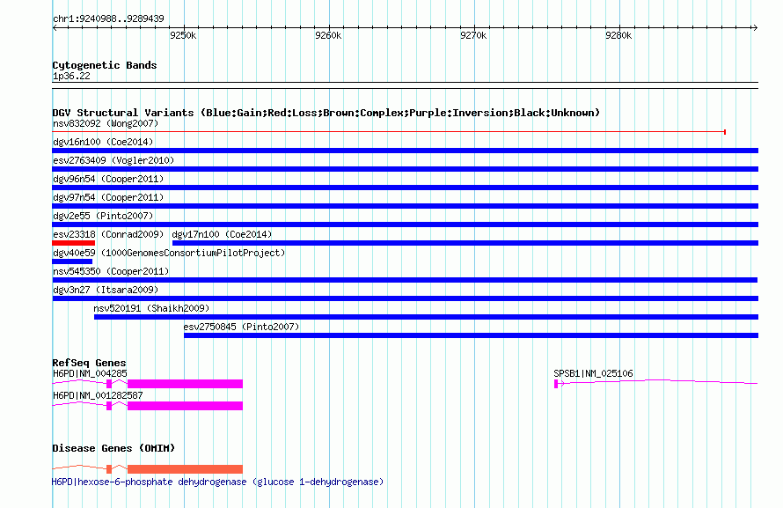
Task: Click the left arrow end of the ruler
Action: click(x=55, y=27)
